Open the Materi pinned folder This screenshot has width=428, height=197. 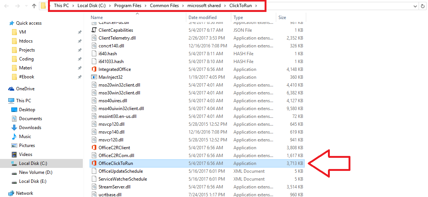pyautogui.click(x=25, y=68)
